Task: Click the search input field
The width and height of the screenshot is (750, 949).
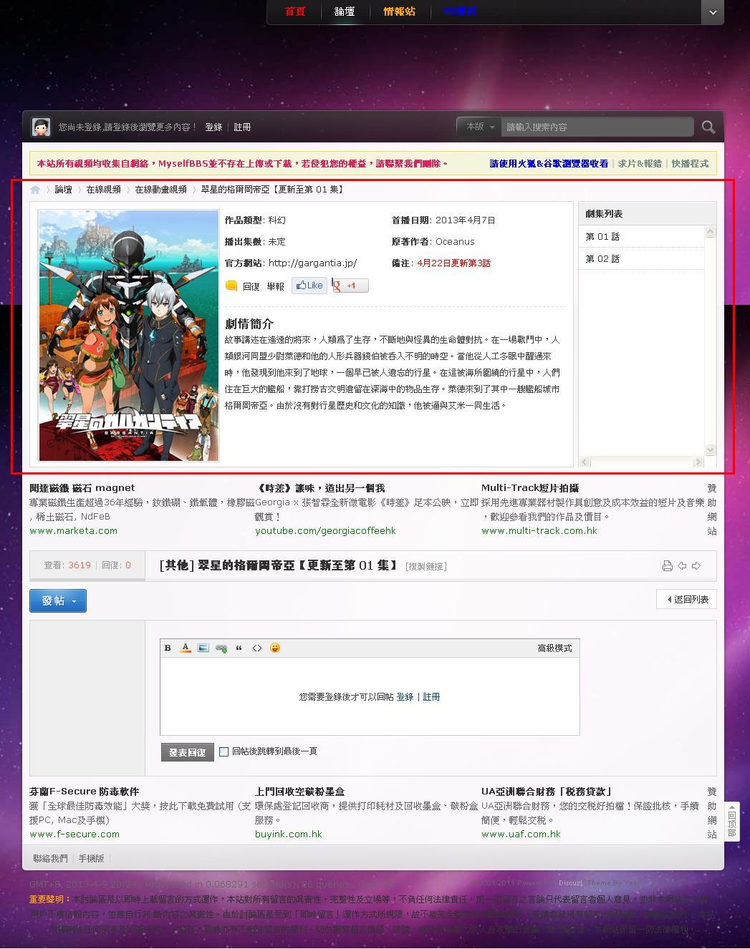Action: [x=597, y=127]
